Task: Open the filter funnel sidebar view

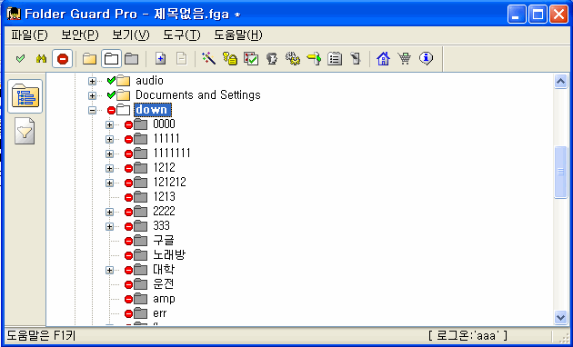Action: tap(25, 131)
